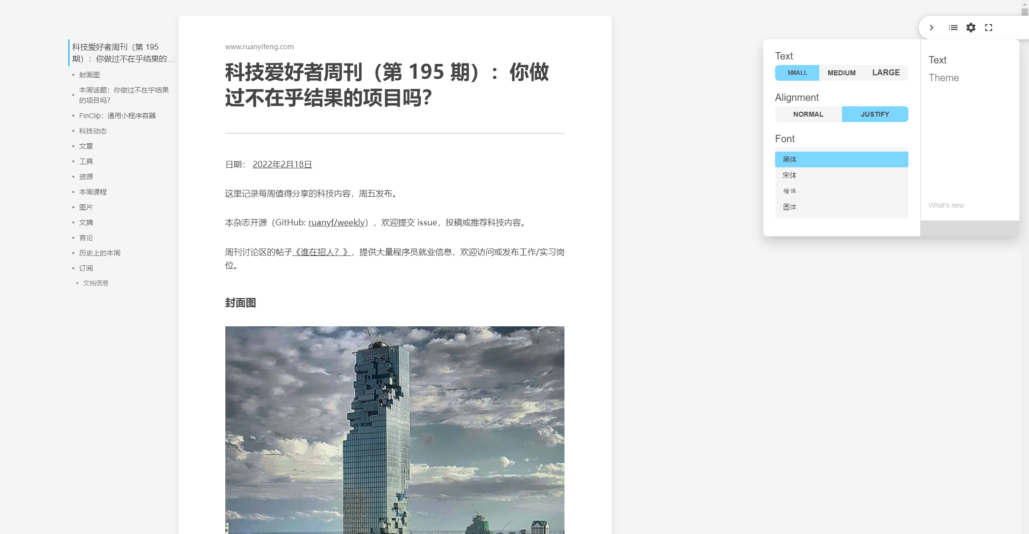This screenshot has width=1029, height=534.
Task: Choose Justify text alignment
Action: tap(874, 114)
